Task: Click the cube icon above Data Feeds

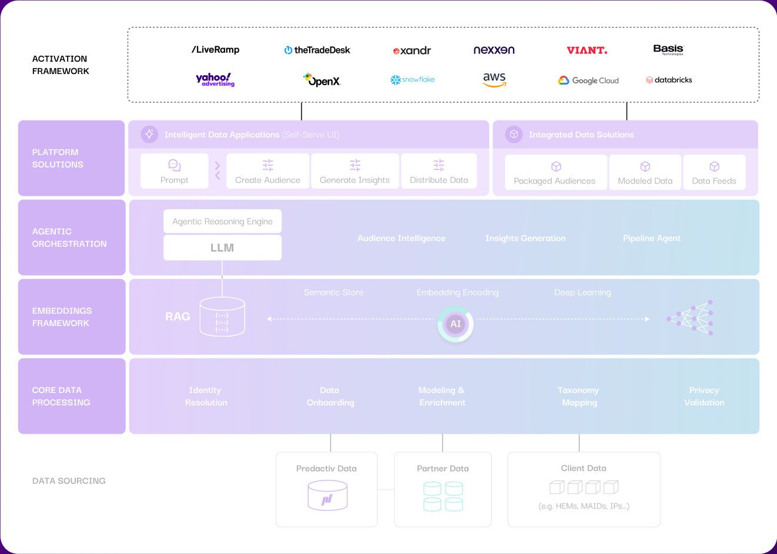Action: 714,167
